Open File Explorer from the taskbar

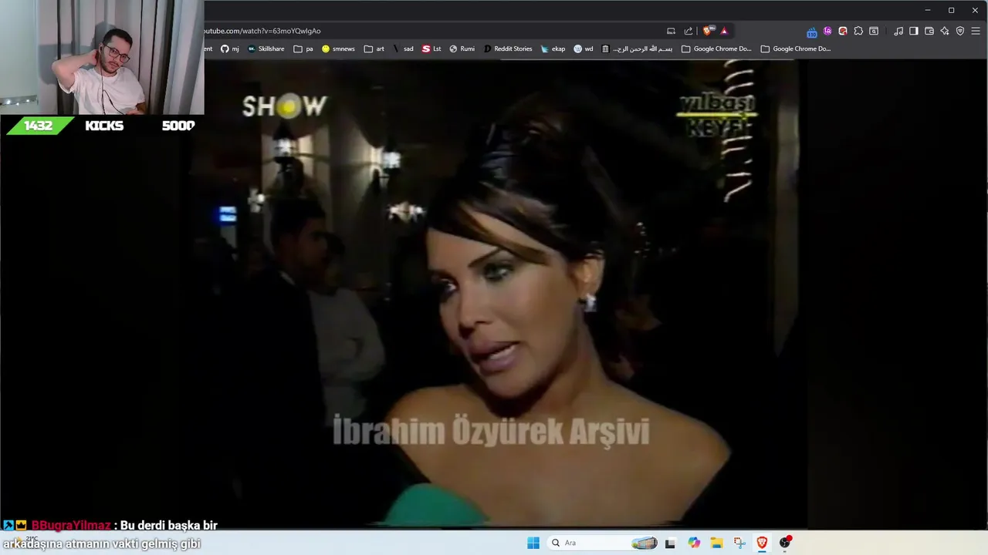click(716, 543)
